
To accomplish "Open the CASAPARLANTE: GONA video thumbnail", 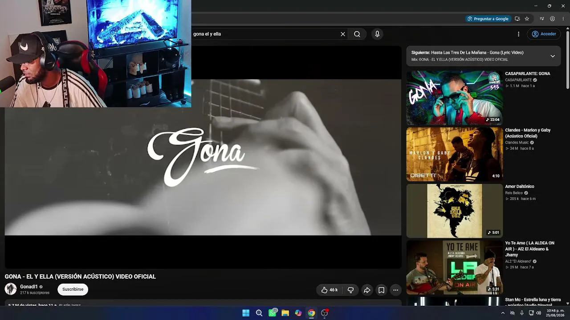I will click(x=454, y=98).
